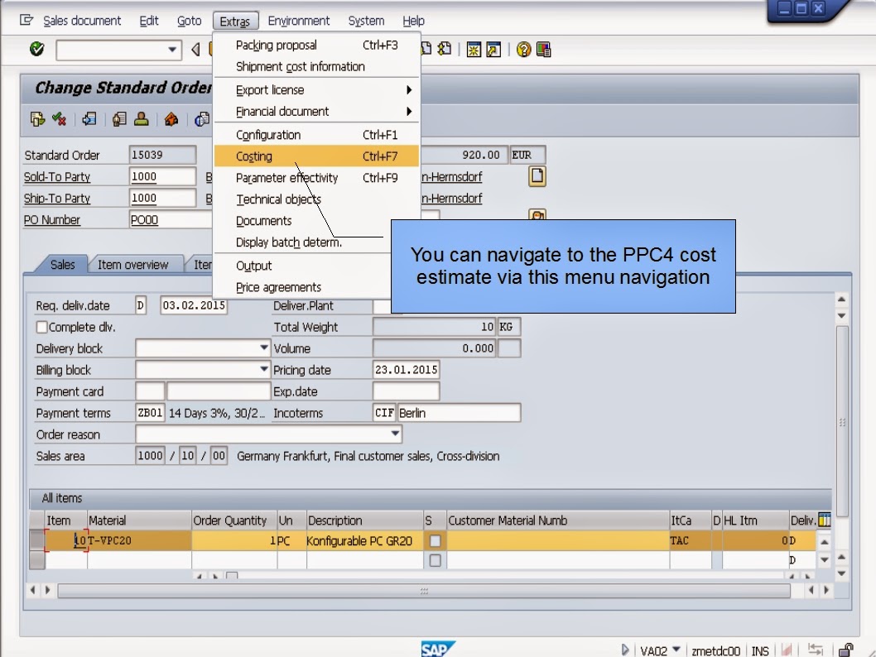Click the Order Quantity column header
Viewport: 876px width, 657px height.
(x=234, y=520)
